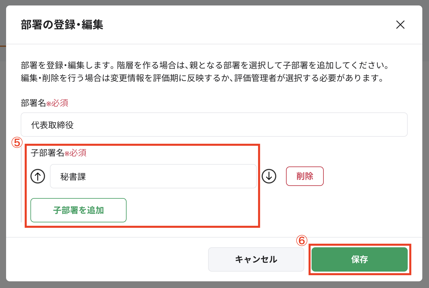Click the gray vertical indent bar beside 子部署名

21,185
